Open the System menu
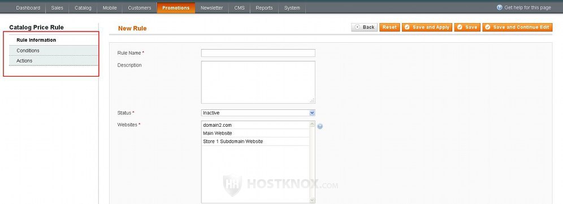The image size is (563, 204). (x=292, y=8)
